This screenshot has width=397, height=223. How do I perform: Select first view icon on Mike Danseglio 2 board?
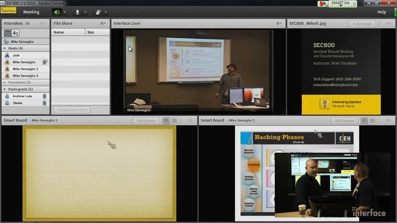tap(166, 121)
